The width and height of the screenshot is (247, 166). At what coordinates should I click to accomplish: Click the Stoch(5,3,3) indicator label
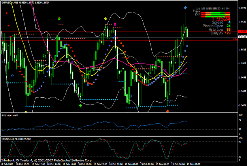pos(16,139)
